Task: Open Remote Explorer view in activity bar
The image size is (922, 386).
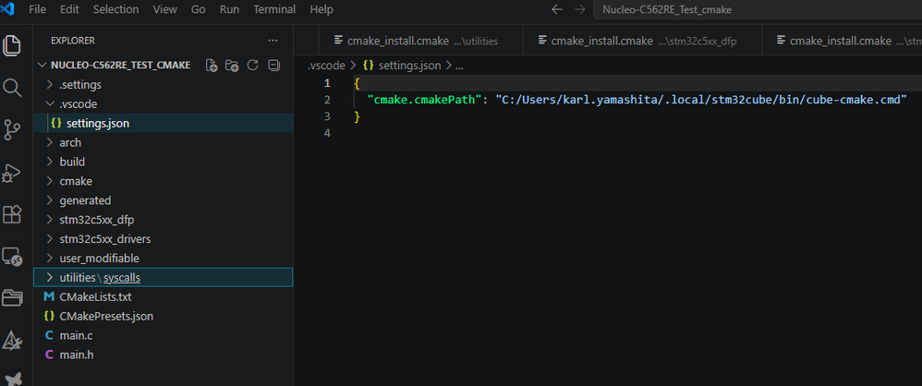Action: (12, 257)
